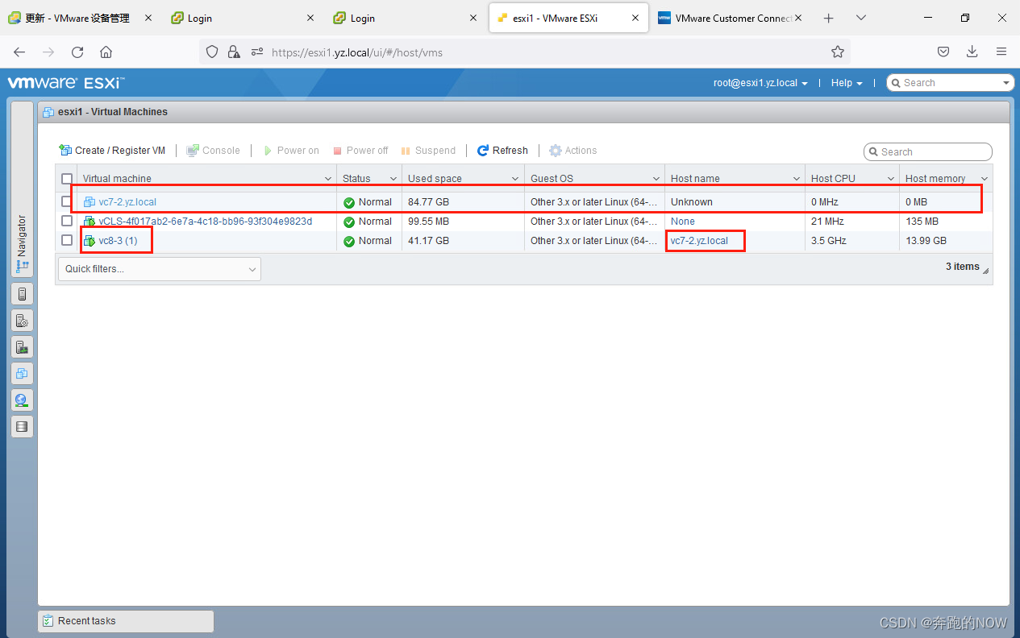Open the Networking icon in Navigator sidebar

[x=22, y=400]
